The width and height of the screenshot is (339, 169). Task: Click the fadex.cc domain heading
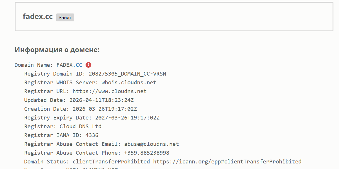point(38,17)
